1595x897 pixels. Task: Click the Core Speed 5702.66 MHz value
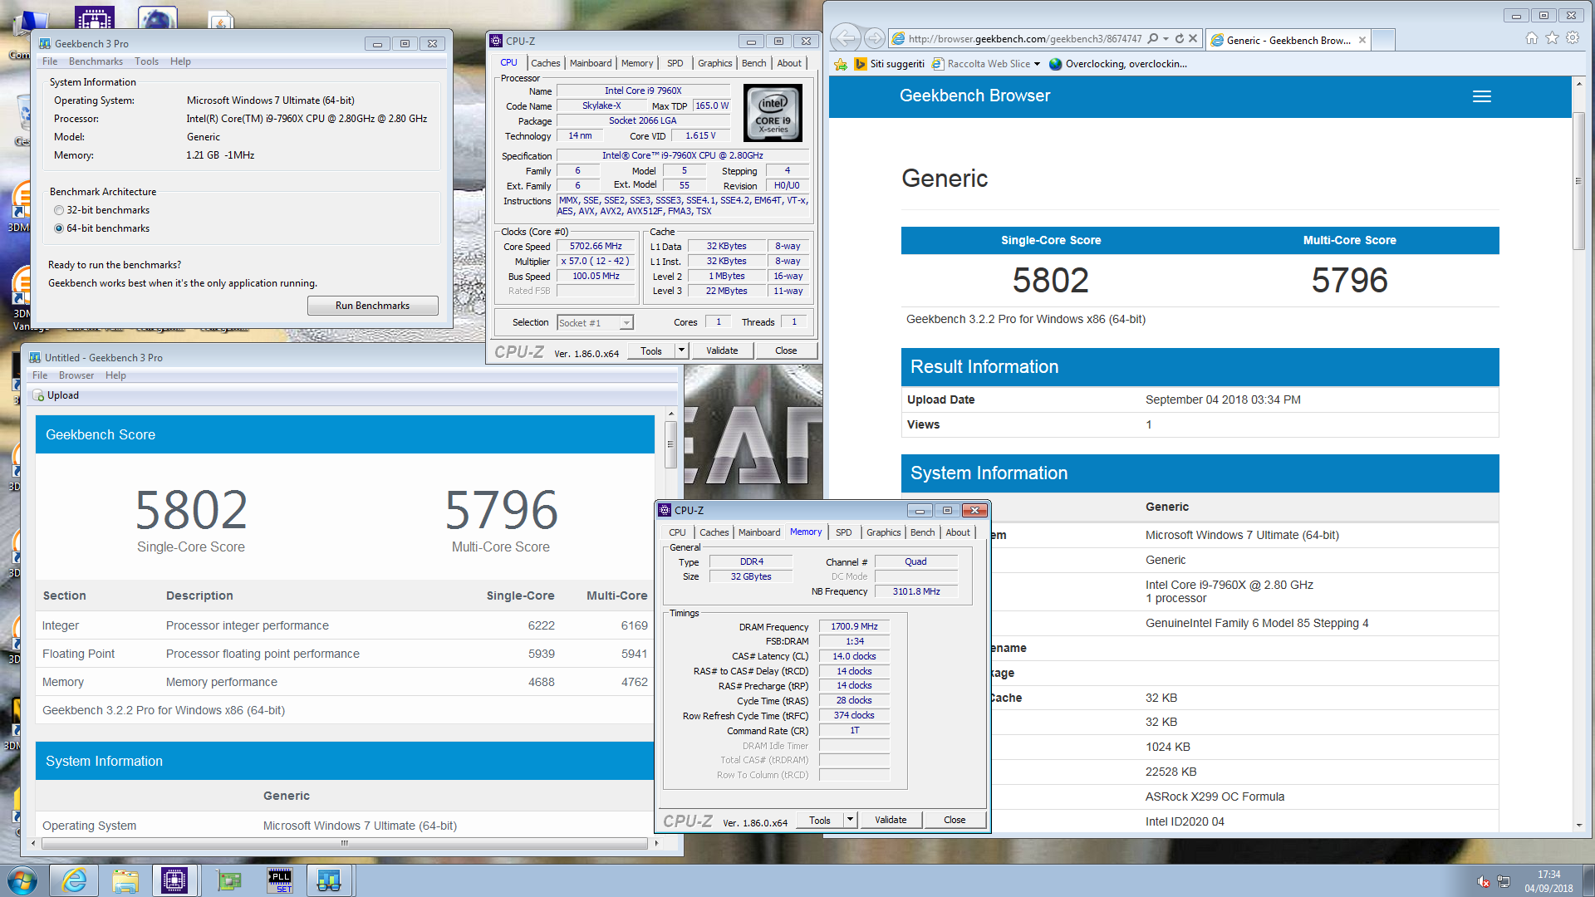point(596,246)
